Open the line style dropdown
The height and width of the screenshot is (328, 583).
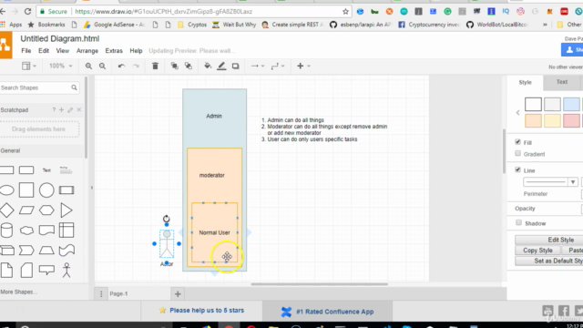[550, 182]
